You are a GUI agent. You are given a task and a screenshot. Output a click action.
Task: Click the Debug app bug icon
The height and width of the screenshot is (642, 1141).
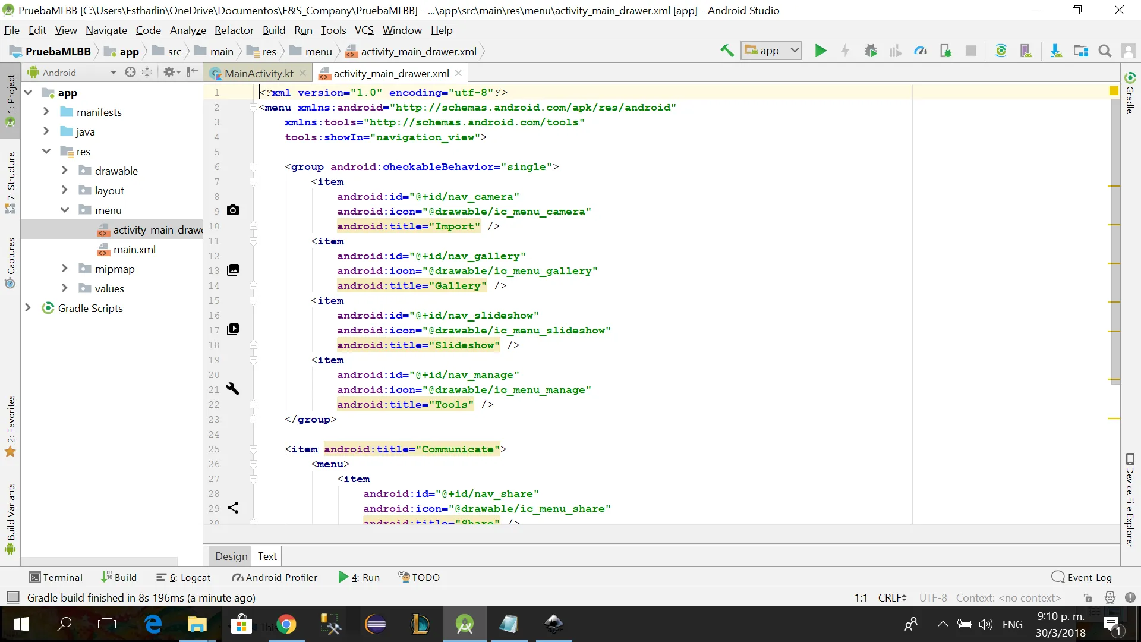coord(871,51)
